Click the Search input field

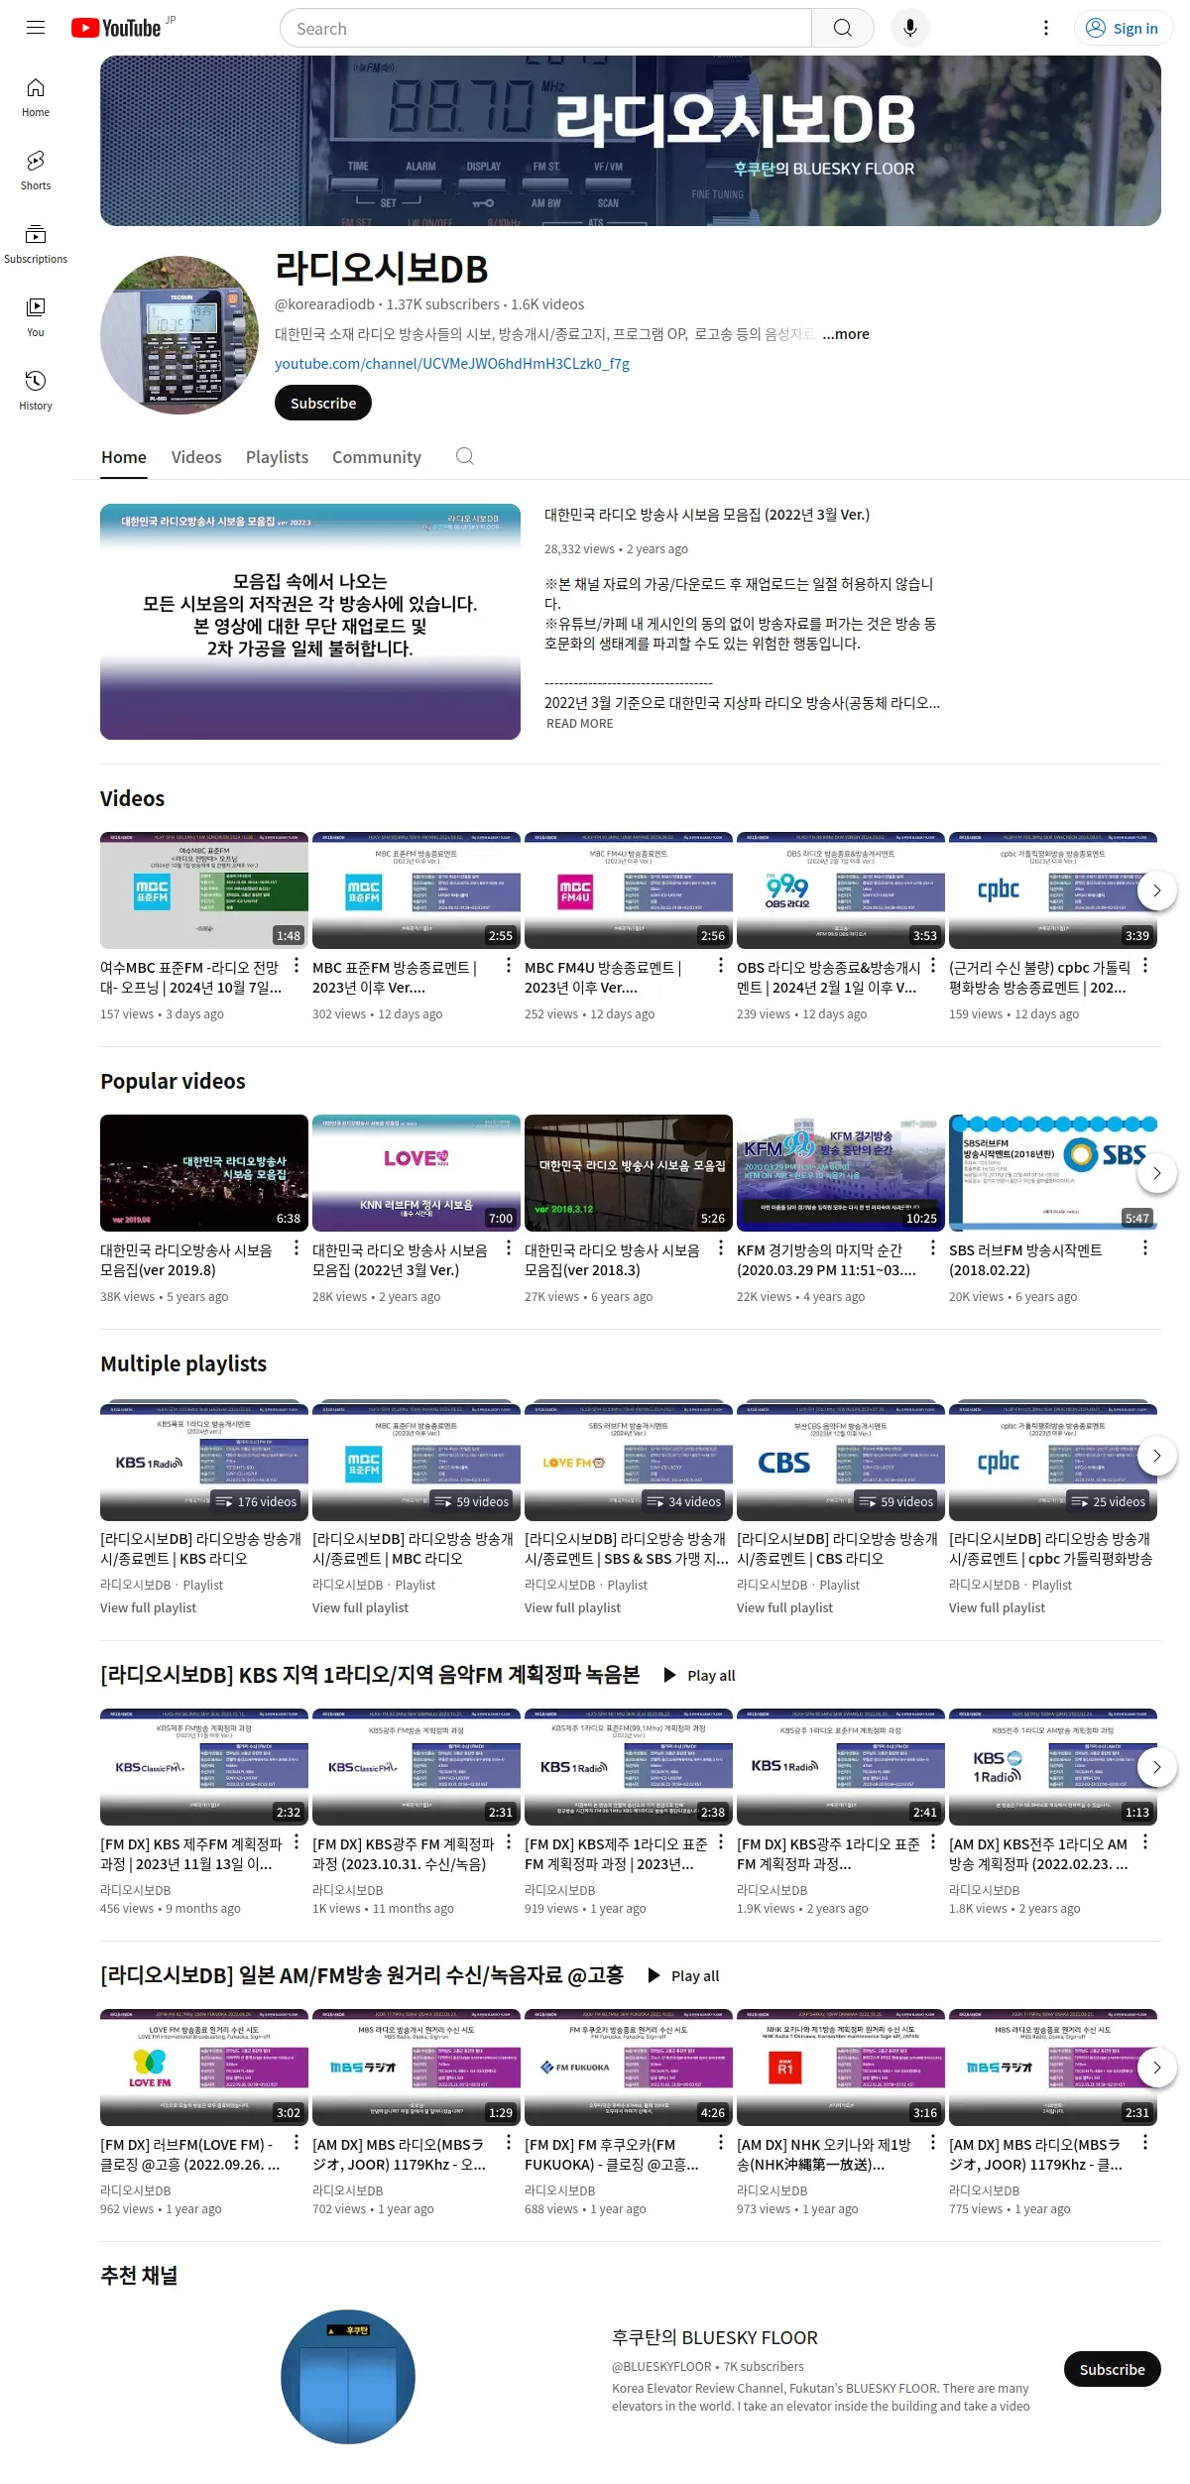tap(545, 28)
